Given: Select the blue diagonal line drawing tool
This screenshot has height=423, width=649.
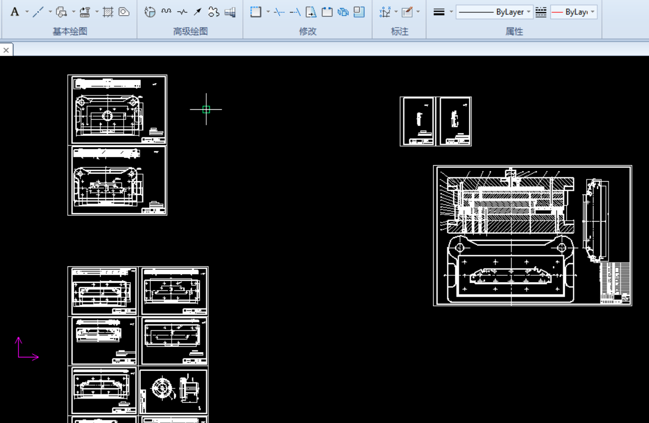Looking at the screenshot, I should (x=38, y=12).
